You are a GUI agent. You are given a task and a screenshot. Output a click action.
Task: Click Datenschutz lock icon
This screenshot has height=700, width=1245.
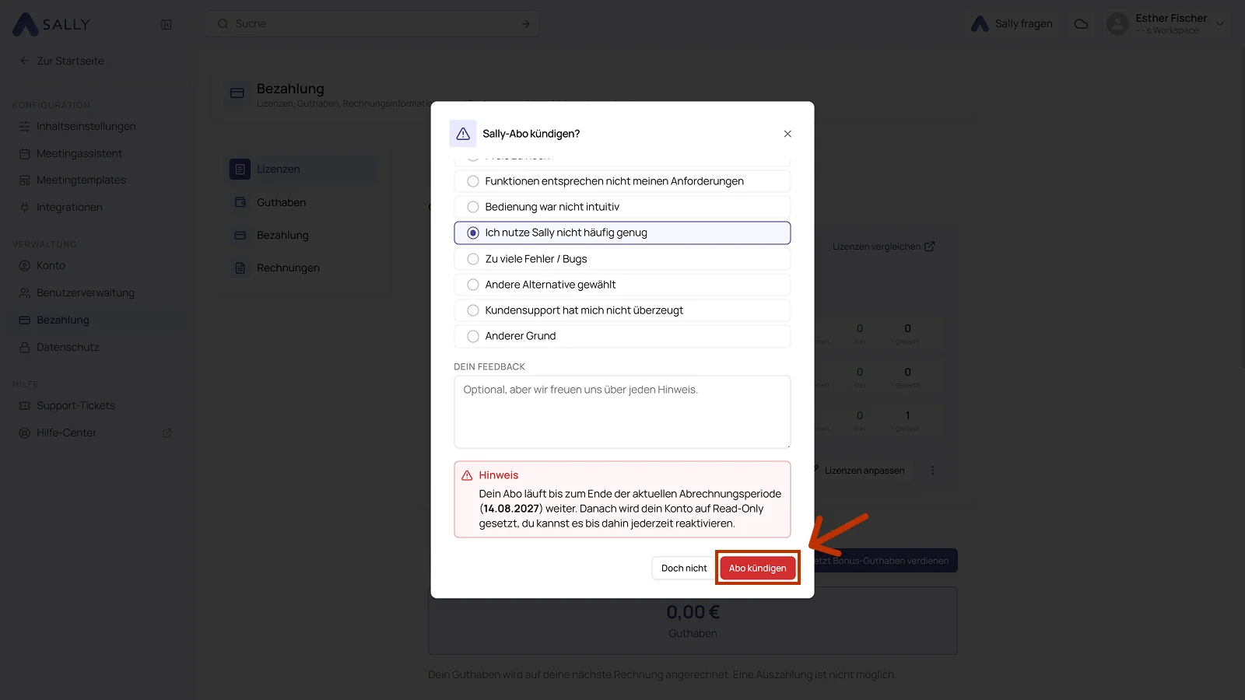25,348
